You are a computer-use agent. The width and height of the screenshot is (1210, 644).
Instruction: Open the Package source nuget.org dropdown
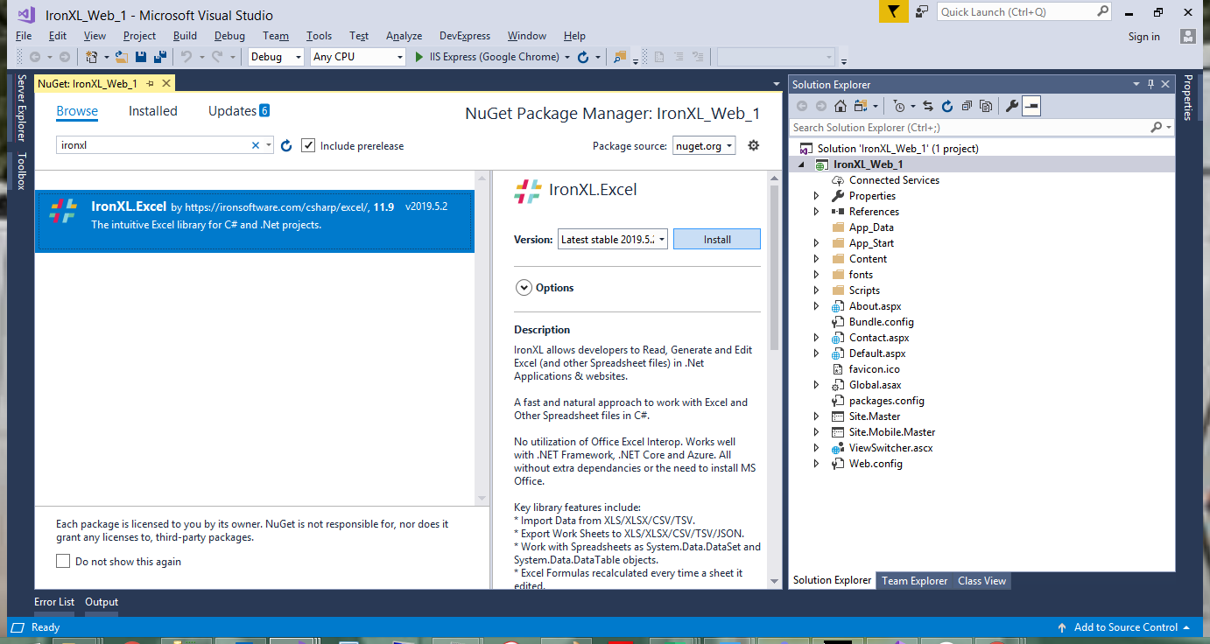(703, 146)
